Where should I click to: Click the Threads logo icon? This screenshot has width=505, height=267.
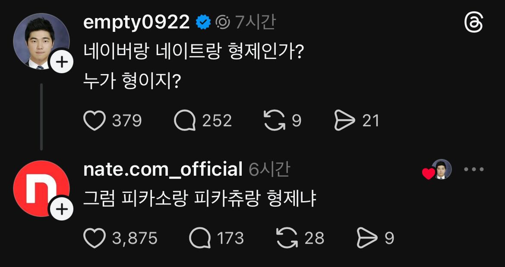[x=473, y=22]
